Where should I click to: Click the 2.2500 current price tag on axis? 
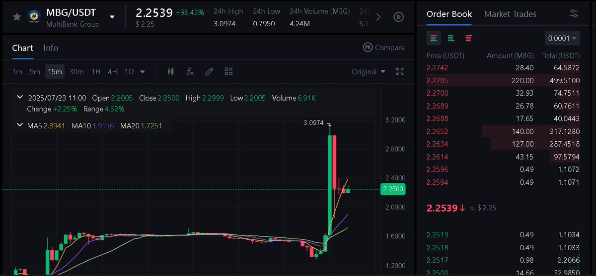click(393, 189)
